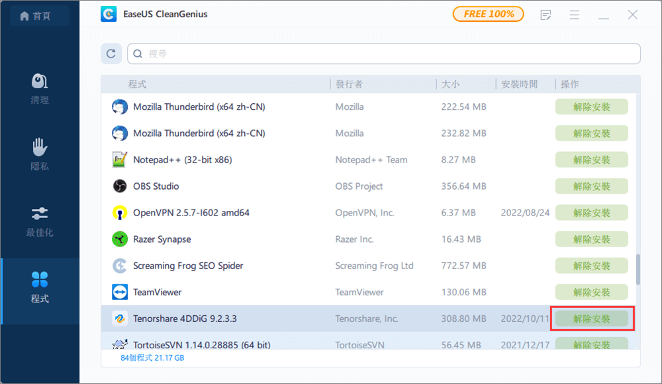Switch to the 隱私 privacy section
The image size is (662, 384).
click(40, 155)
